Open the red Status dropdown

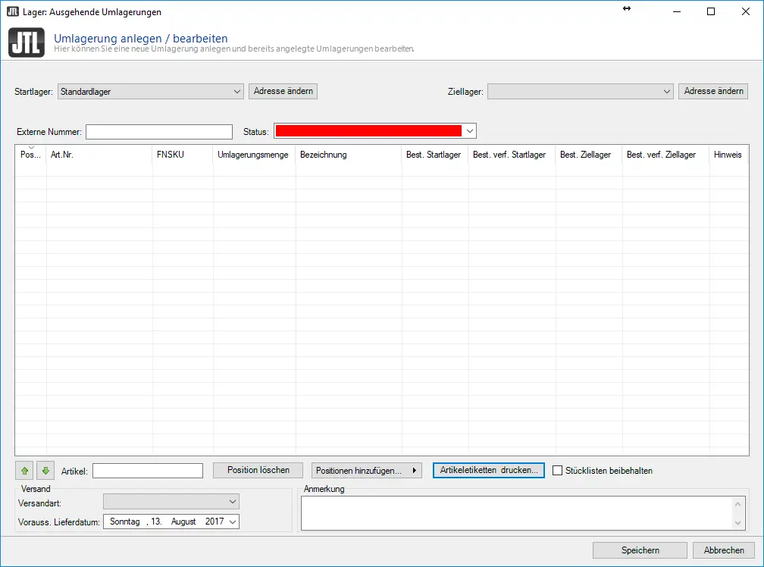pyautogui.click(x=374, y=131)
